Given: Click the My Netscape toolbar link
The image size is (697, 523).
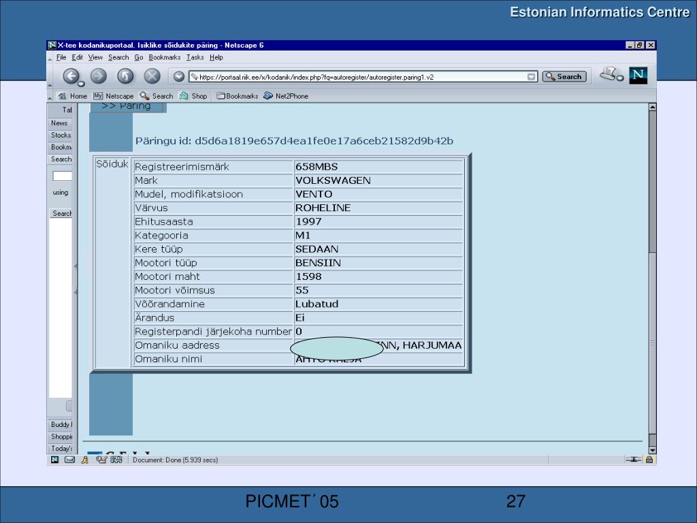Looking at the screenshot, I should tap(114, 96).
